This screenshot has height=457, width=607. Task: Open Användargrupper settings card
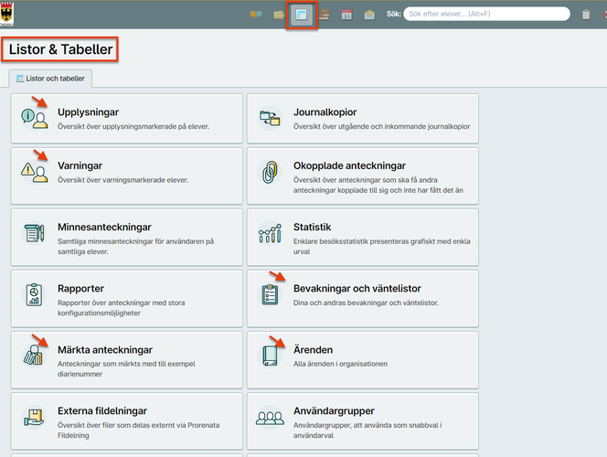tap(363, 421)
